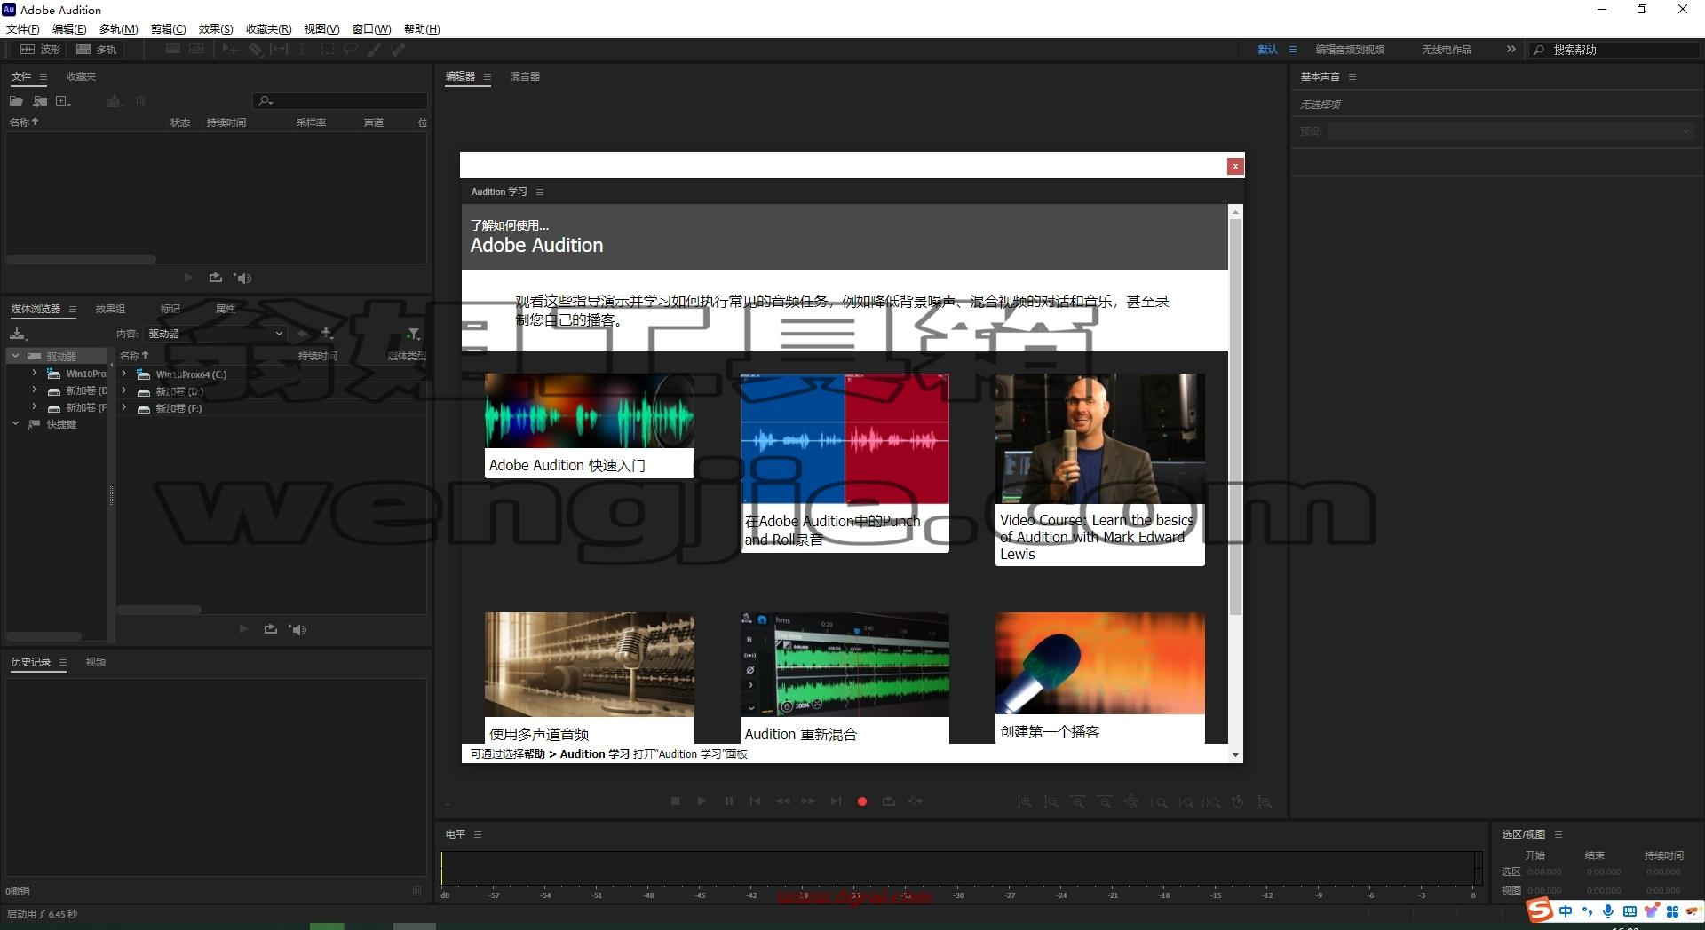
Task: Open the 内容 drives dropdown
Action: coord(216,334)
